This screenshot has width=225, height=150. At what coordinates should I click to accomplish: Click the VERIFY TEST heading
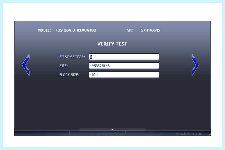(x=112, y=44)
